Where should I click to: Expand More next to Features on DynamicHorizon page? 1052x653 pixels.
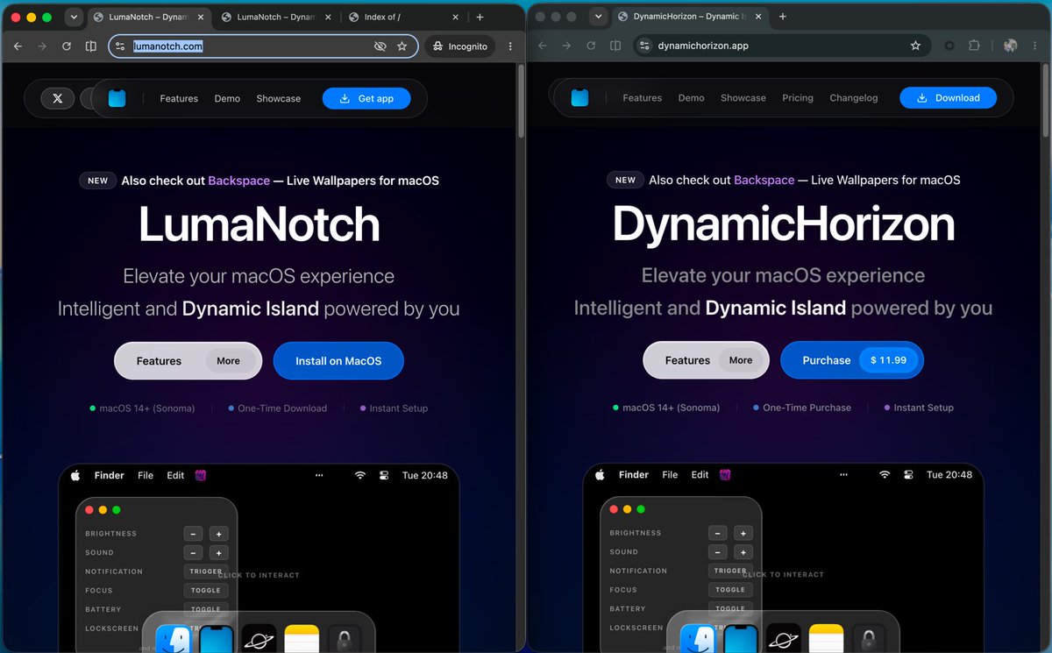[741, 360]
